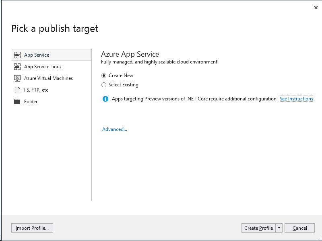322x241 pixels.
Task: Click the 'Fully managed, and highly scalable' description
Action: (159, 62)
